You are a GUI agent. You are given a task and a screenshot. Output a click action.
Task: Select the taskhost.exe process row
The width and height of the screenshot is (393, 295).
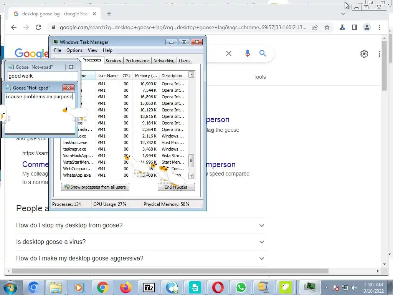124,143
